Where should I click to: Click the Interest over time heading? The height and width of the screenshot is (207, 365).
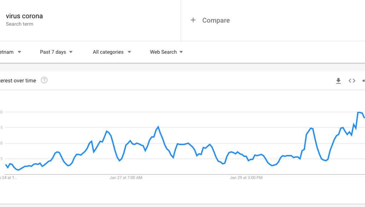[x=18, y=81]
